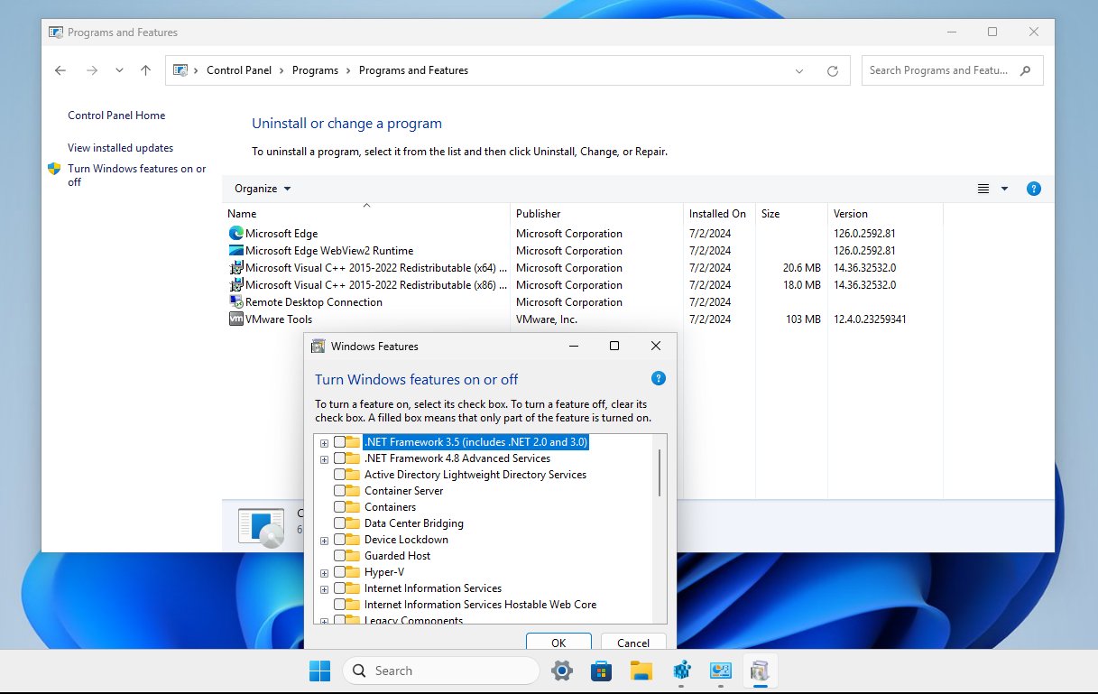Screen dimensions: 1098x694
Task: Click the shield icon beside Turn Windows features
Action: pos(54,169)
